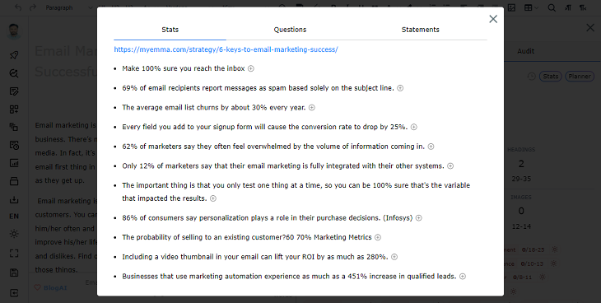Add the 69% spam subject line stat
The height and width of the screenshot is (303, 601).
click(x=400, y=88)
